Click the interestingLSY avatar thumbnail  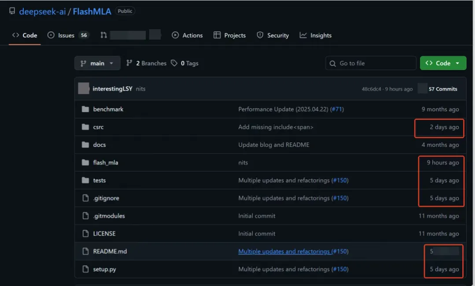click(x=84, y=88)
